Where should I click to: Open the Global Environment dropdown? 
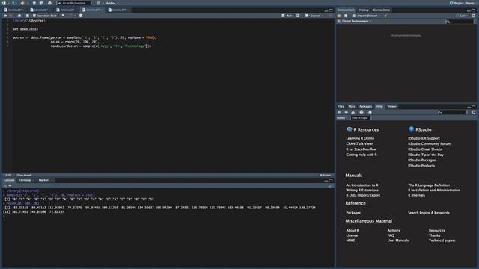[355, 22]
